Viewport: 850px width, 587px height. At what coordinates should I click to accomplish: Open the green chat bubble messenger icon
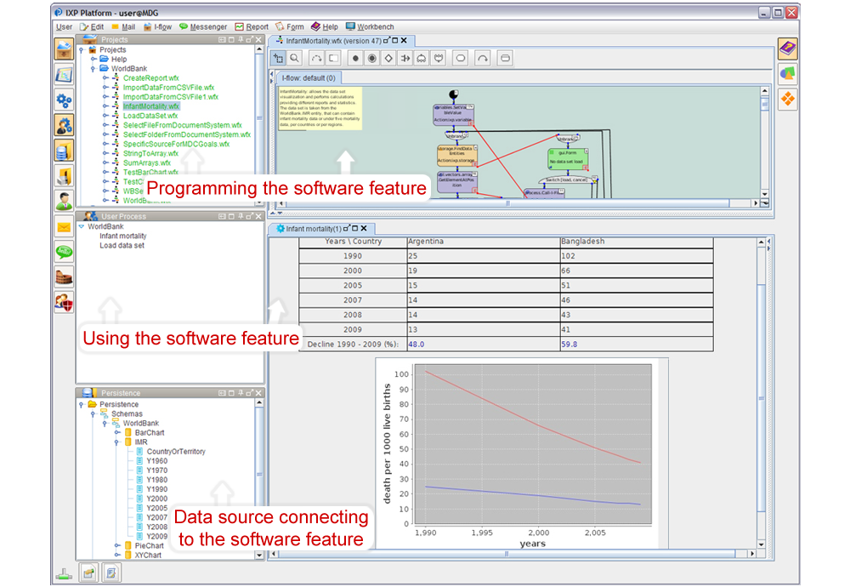[x=64, y=252]
